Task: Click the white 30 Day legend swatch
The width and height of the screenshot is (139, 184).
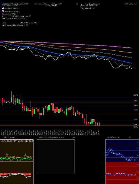Action: pos(3,8)
